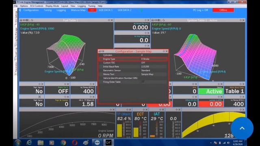Click the Engine Speed 0 RPM gauge
260x146 pixels.
point(67,125)
